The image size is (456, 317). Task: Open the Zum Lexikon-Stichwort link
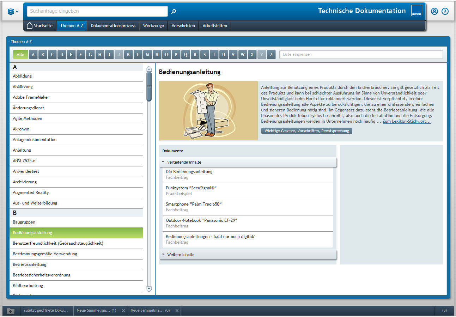click(x=406, y=121)
